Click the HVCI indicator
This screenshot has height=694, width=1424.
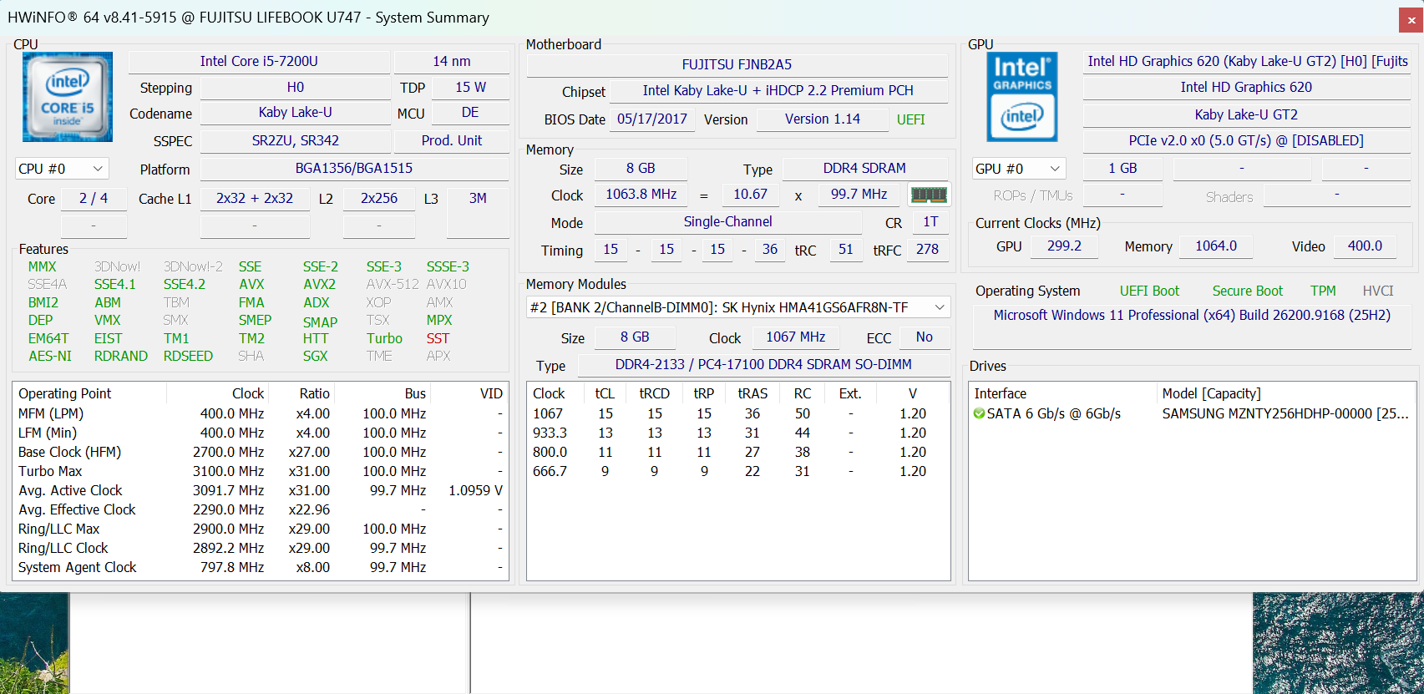[x=1378, y=291]
